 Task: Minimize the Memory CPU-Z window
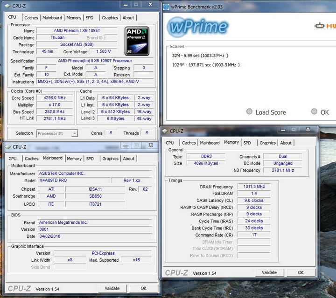pos(283,130)
